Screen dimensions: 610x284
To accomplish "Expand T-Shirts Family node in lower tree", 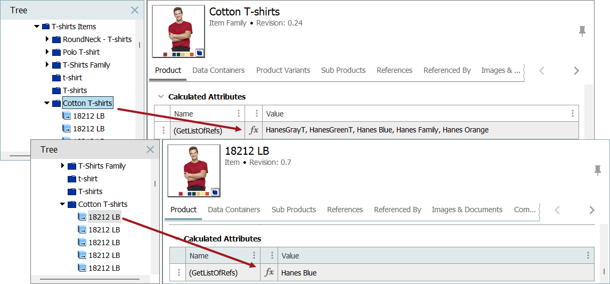I will point(62,166).
